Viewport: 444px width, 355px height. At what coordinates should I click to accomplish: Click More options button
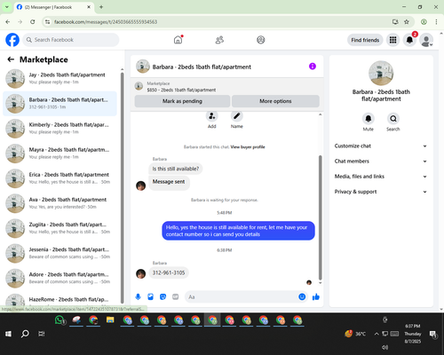click(x=275, y=101)
